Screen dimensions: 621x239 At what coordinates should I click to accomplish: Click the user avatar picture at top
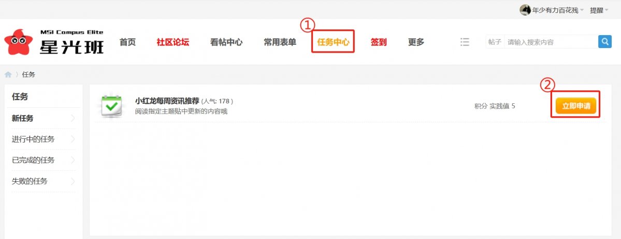525,10
